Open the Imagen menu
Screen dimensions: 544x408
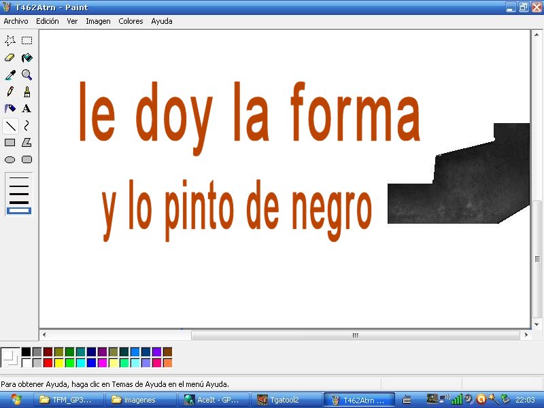(98, 21)
